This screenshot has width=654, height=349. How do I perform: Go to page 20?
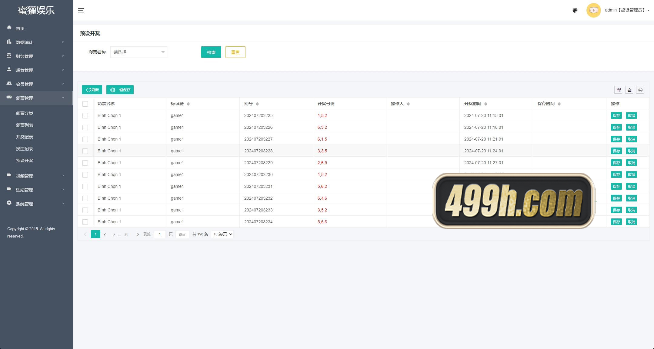click(126, 234)
